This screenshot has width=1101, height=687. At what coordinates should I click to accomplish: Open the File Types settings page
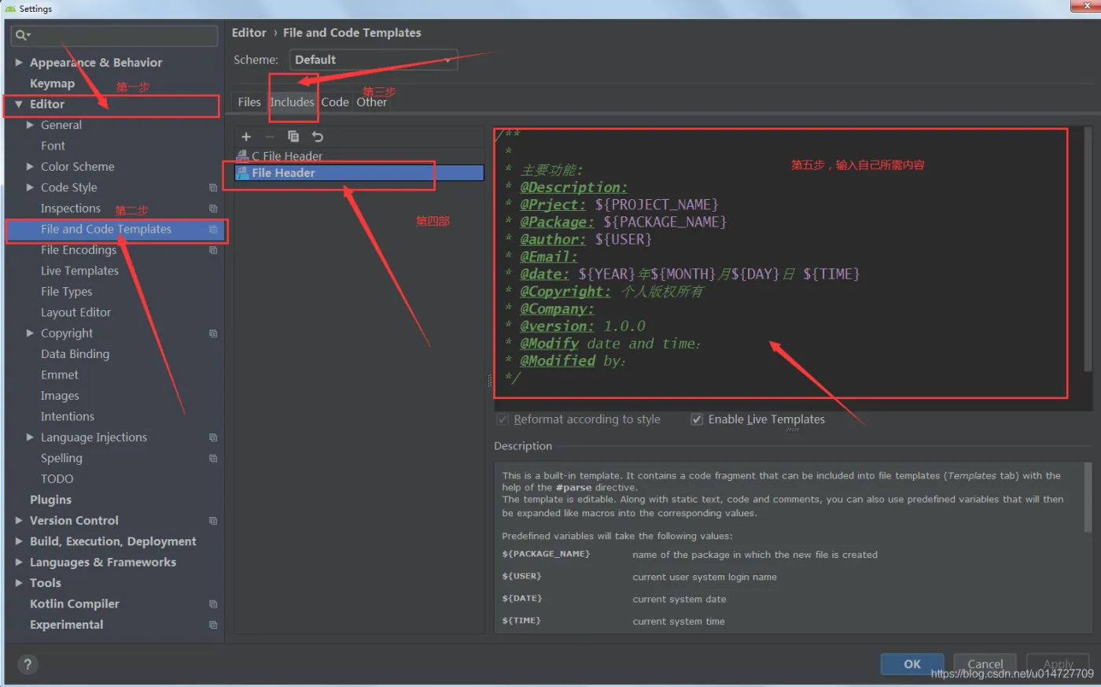67,292
